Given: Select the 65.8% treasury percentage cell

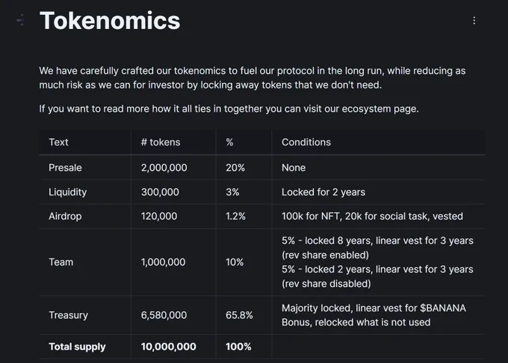Looking at the screenshot, I should tap(241, 315).
